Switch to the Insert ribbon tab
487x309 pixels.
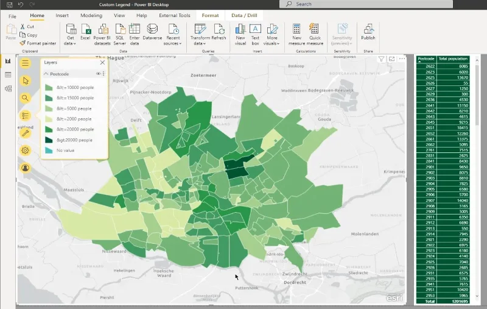[x=62, y=16]
